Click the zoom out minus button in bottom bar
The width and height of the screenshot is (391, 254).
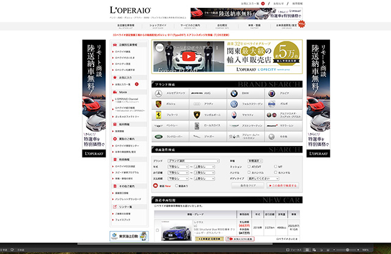[x=334, y=250]
